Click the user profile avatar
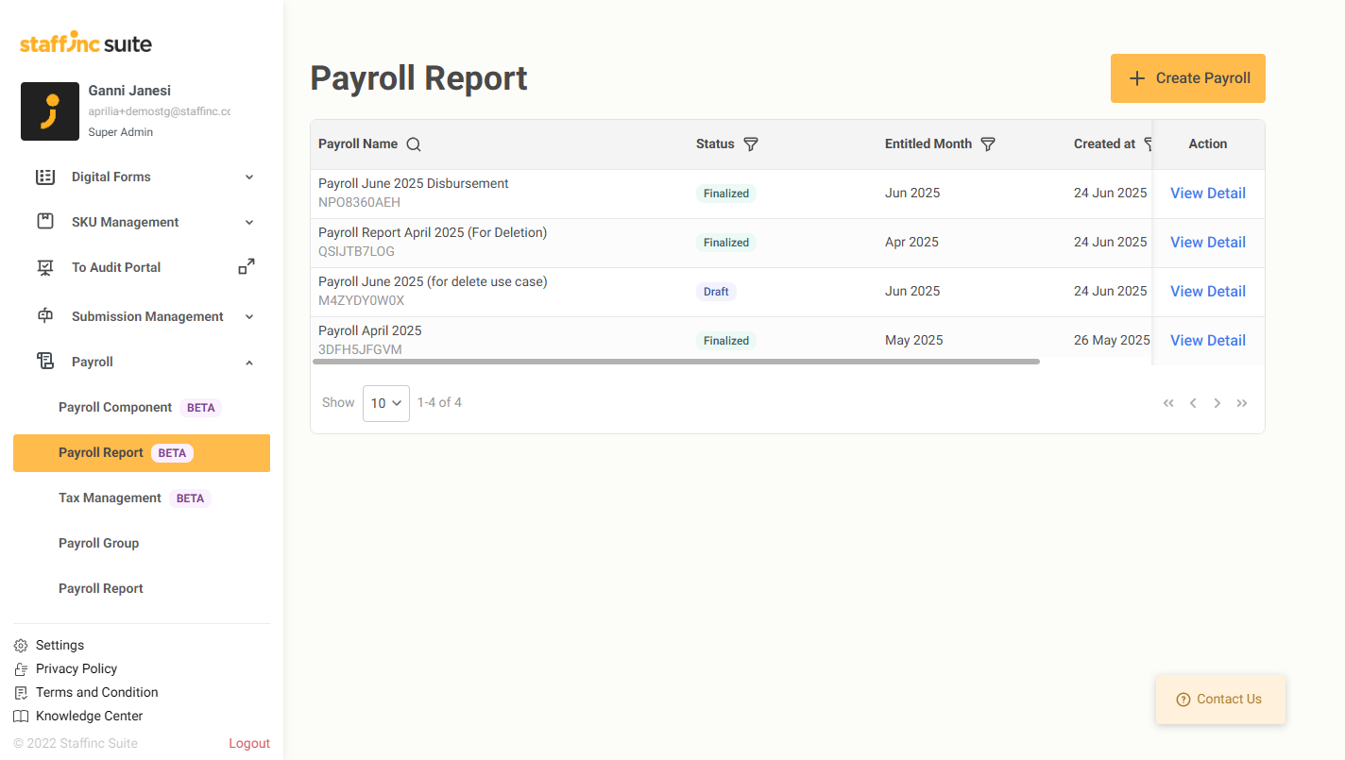This screenshot has height=760, width=1345. click(x=50, y=111)
